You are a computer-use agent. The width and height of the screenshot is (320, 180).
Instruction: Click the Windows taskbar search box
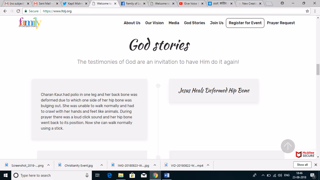50,175
